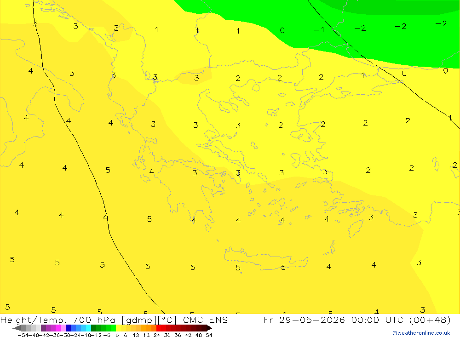Screen dimensions: 460x337
Task: Click the '54' legend scale label
Action: [x=209, y=335]
